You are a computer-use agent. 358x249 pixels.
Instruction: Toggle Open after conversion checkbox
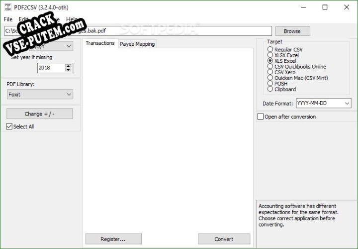(x=261, y=117)
